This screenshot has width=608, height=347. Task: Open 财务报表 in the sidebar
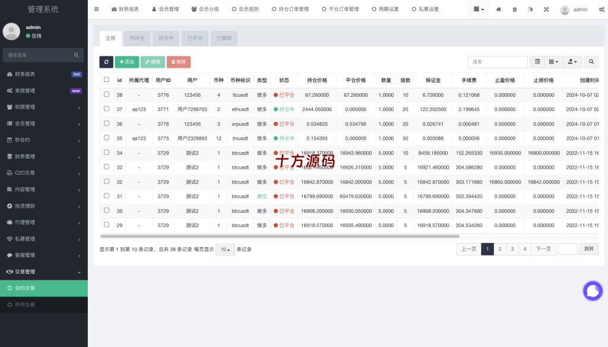pos(44,74)
